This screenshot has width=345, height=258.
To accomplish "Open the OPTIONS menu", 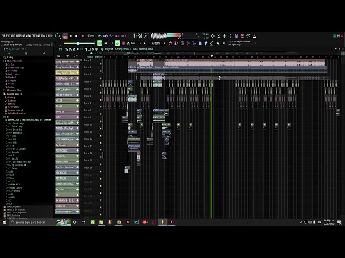I will (36, 36).
